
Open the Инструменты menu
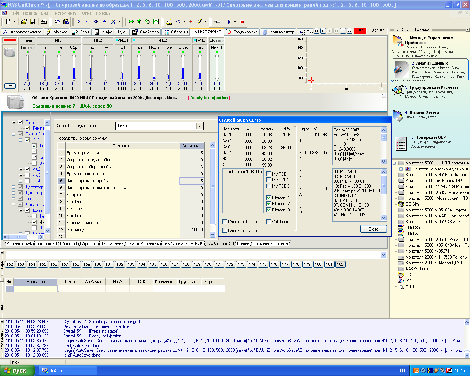(65, 13)
